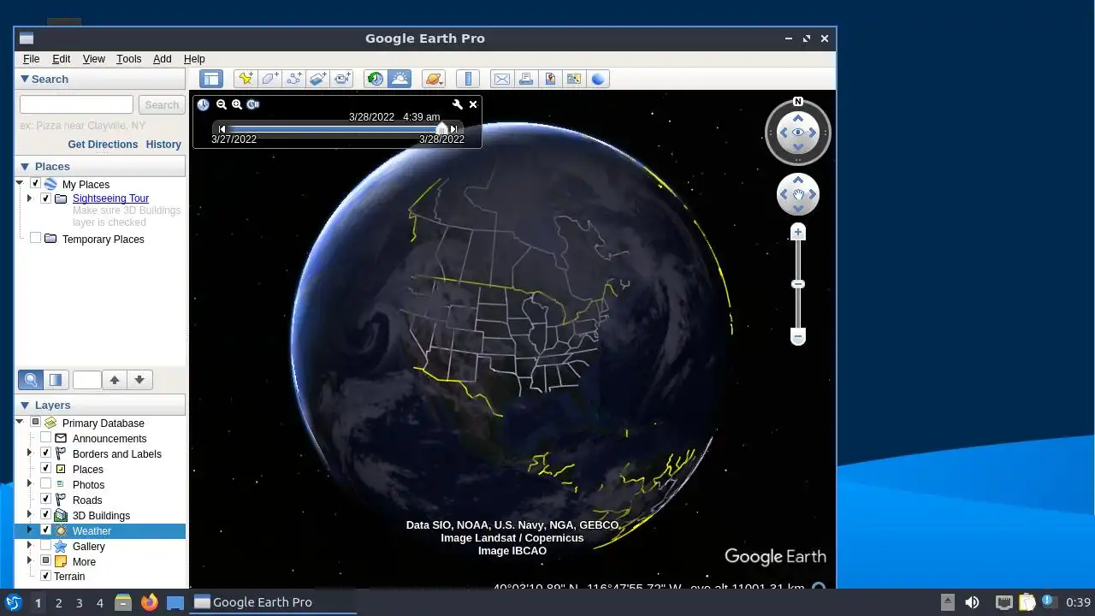Viewport: 1095px width, 616px height.
Task: Check the Temporary Places checkbox
Action: [x=35, y=238]
